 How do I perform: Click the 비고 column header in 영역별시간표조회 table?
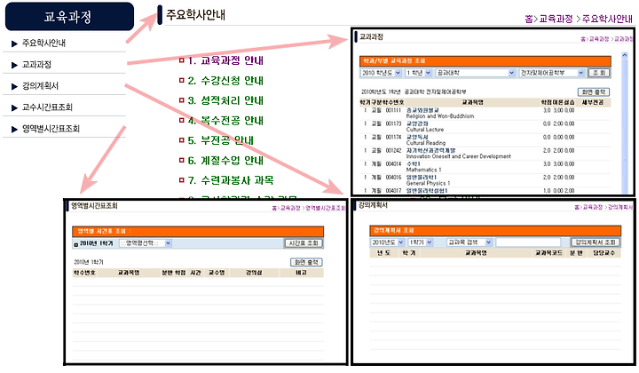tap(301, 273)
